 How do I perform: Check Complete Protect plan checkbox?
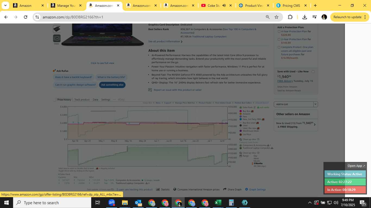tap(279, 47)
